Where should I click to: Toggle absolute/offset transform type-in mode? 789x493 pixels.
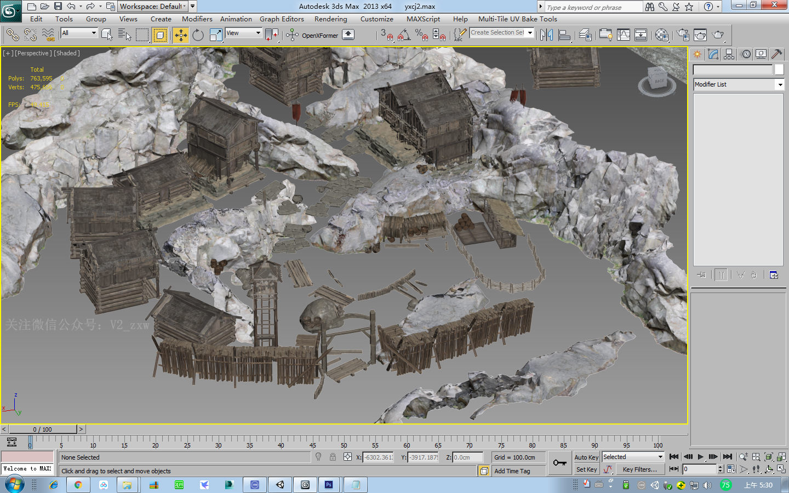pos(347,457)
